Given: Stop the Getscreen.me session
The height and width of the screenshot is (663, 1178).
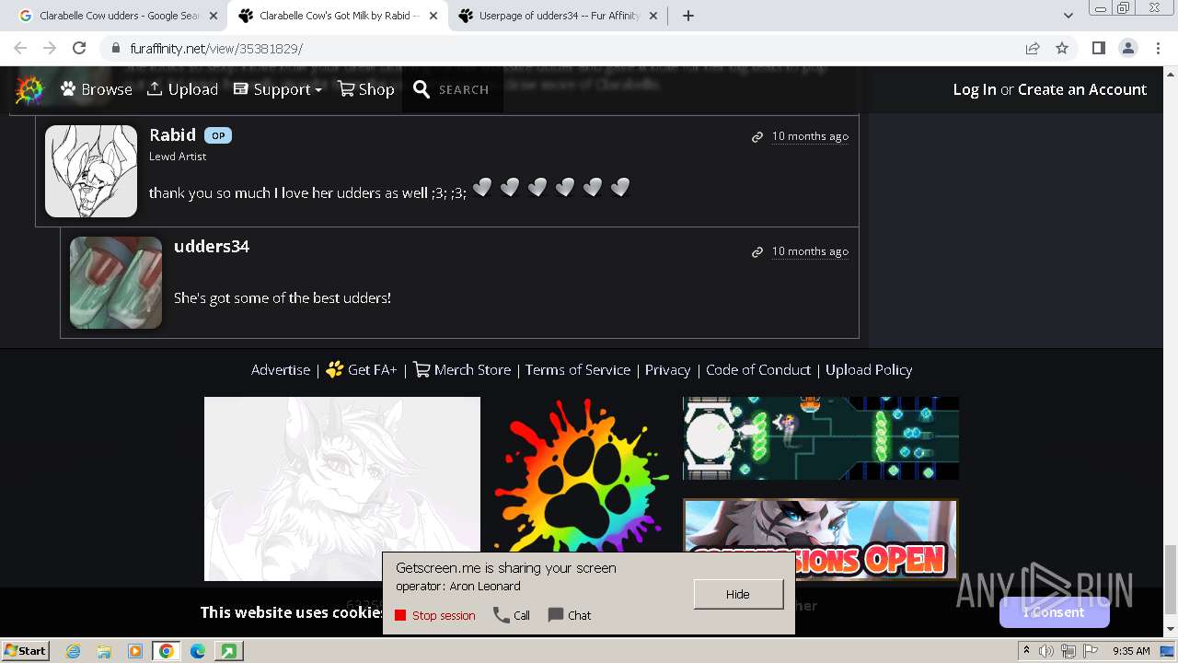Looking at the screenshot, I should tap(435, 615).
